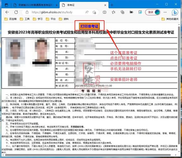Click the browser back arrow
Viewport: 182px width, 158px height.
(x=7, y=12)
